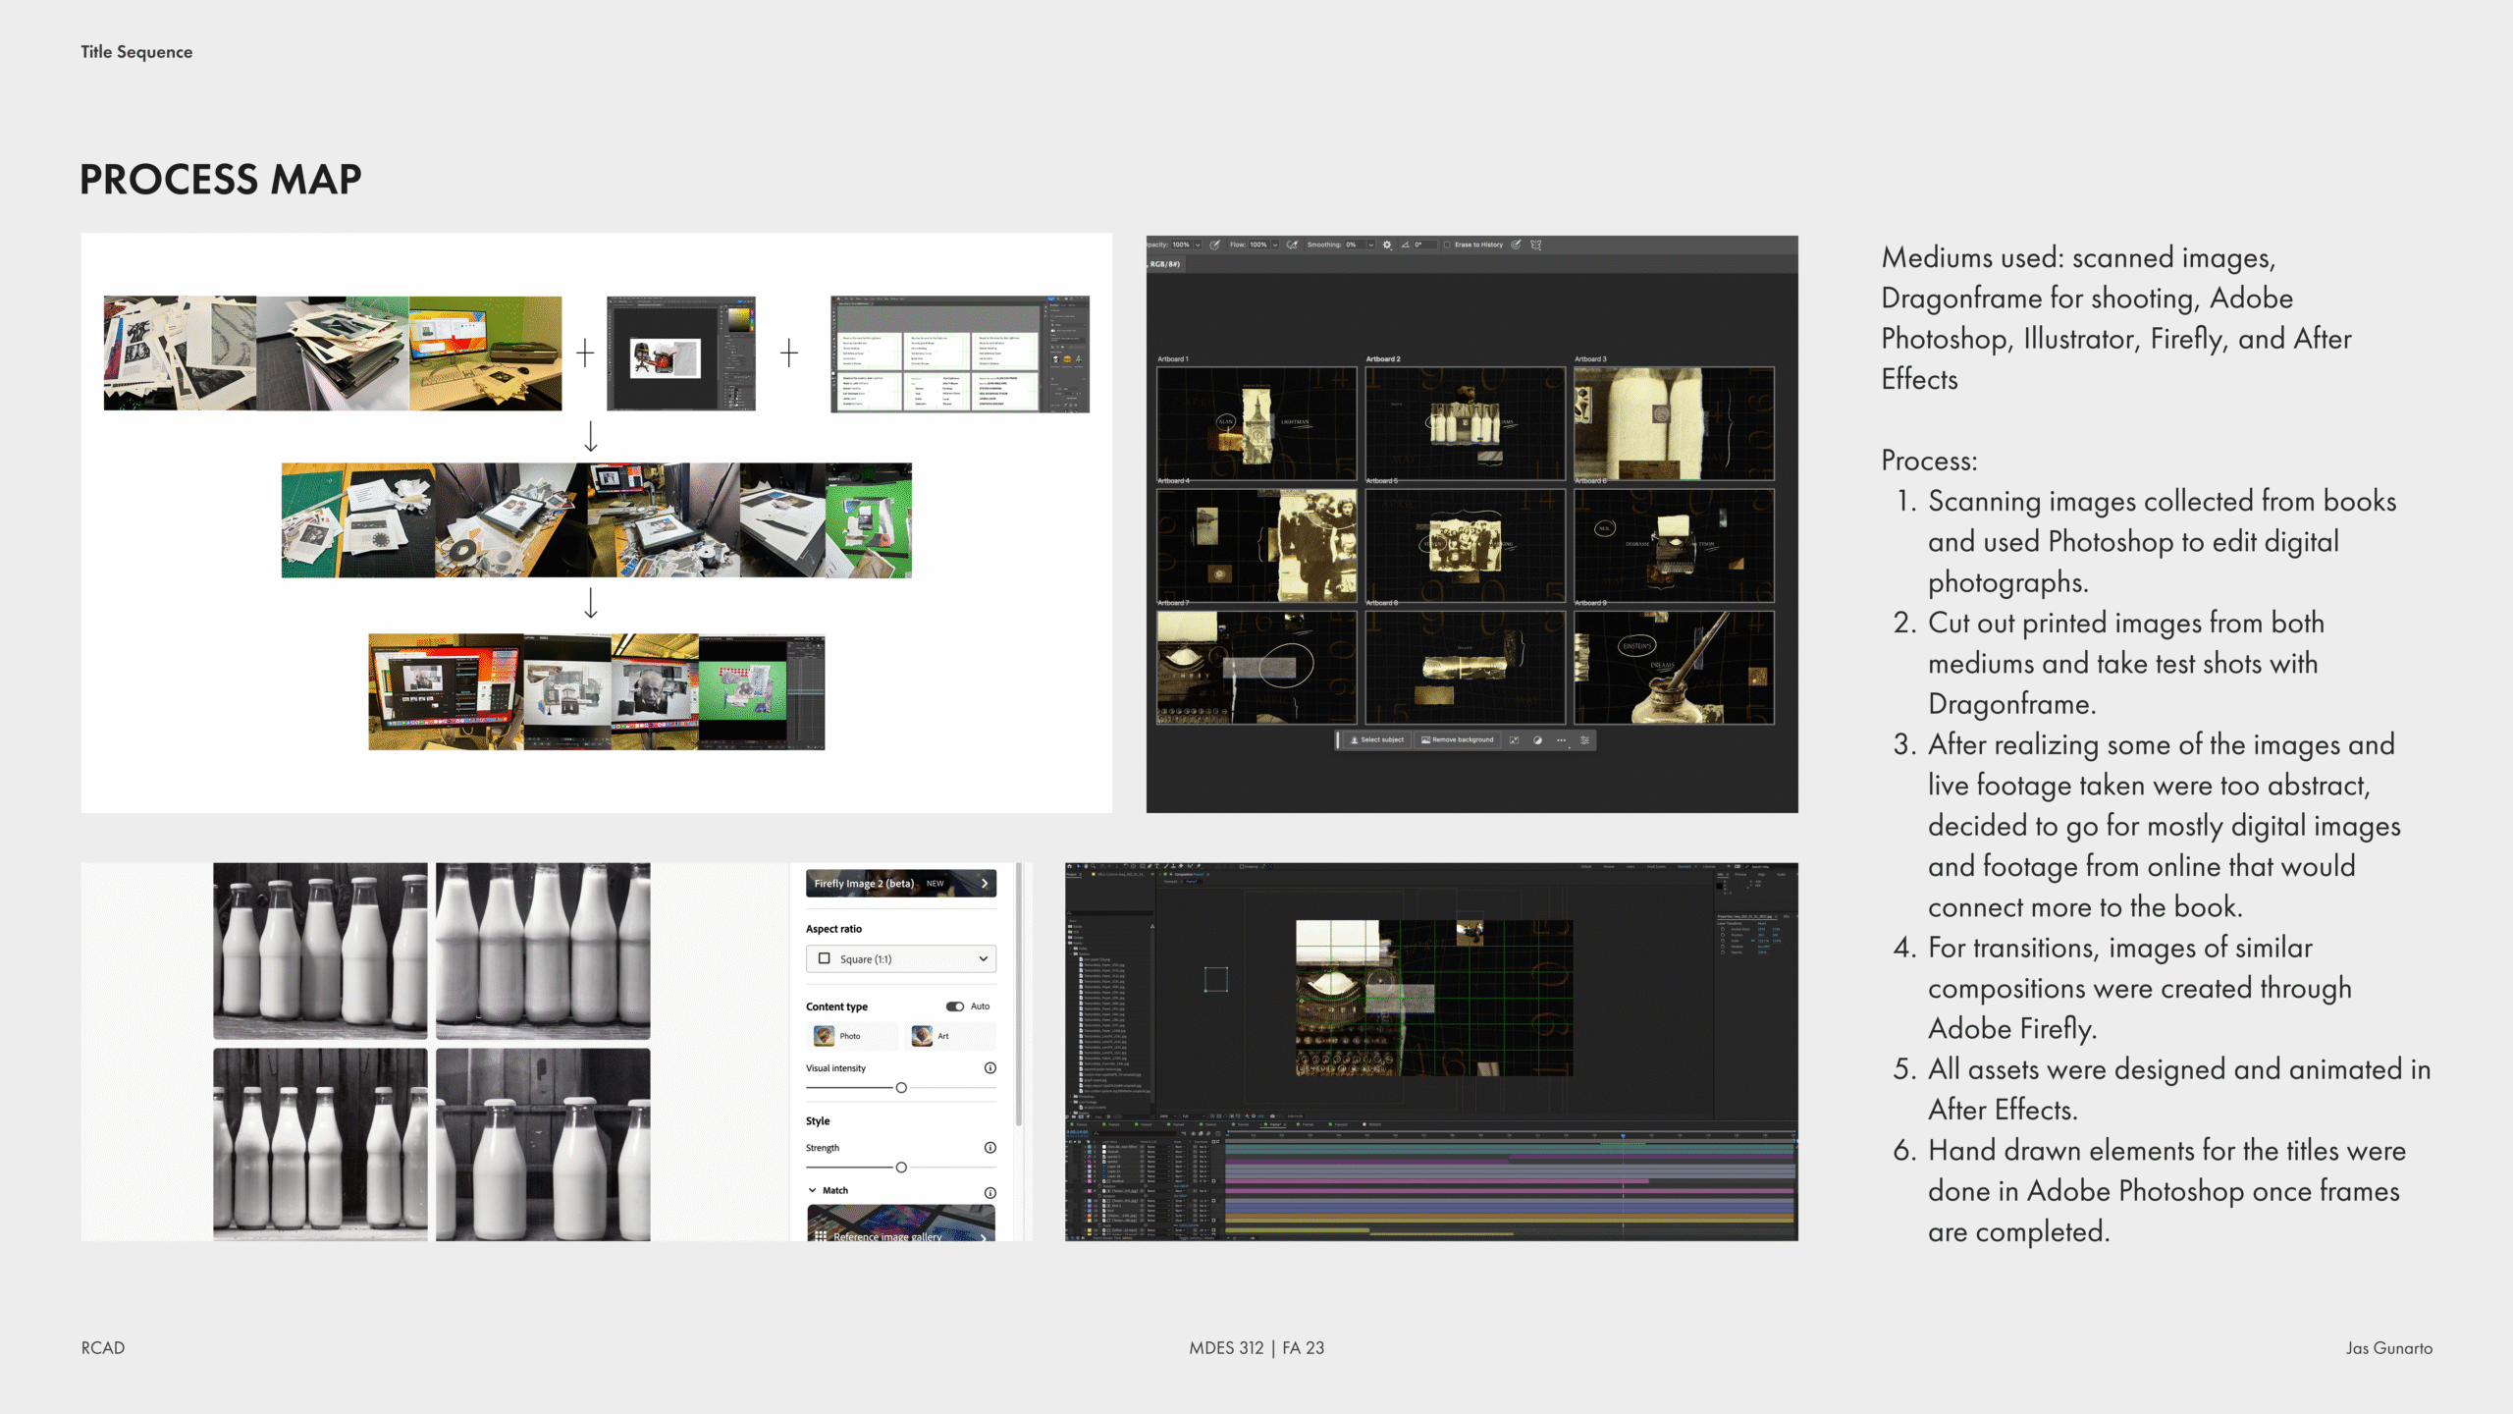Open the Square (1:1) aspect ratio dropdown

click(900, 959)
